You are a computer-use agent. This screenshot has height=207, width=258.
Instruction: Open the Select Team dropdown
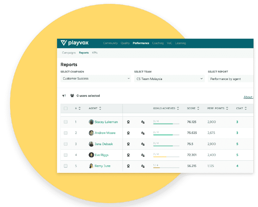coord(170,79)
